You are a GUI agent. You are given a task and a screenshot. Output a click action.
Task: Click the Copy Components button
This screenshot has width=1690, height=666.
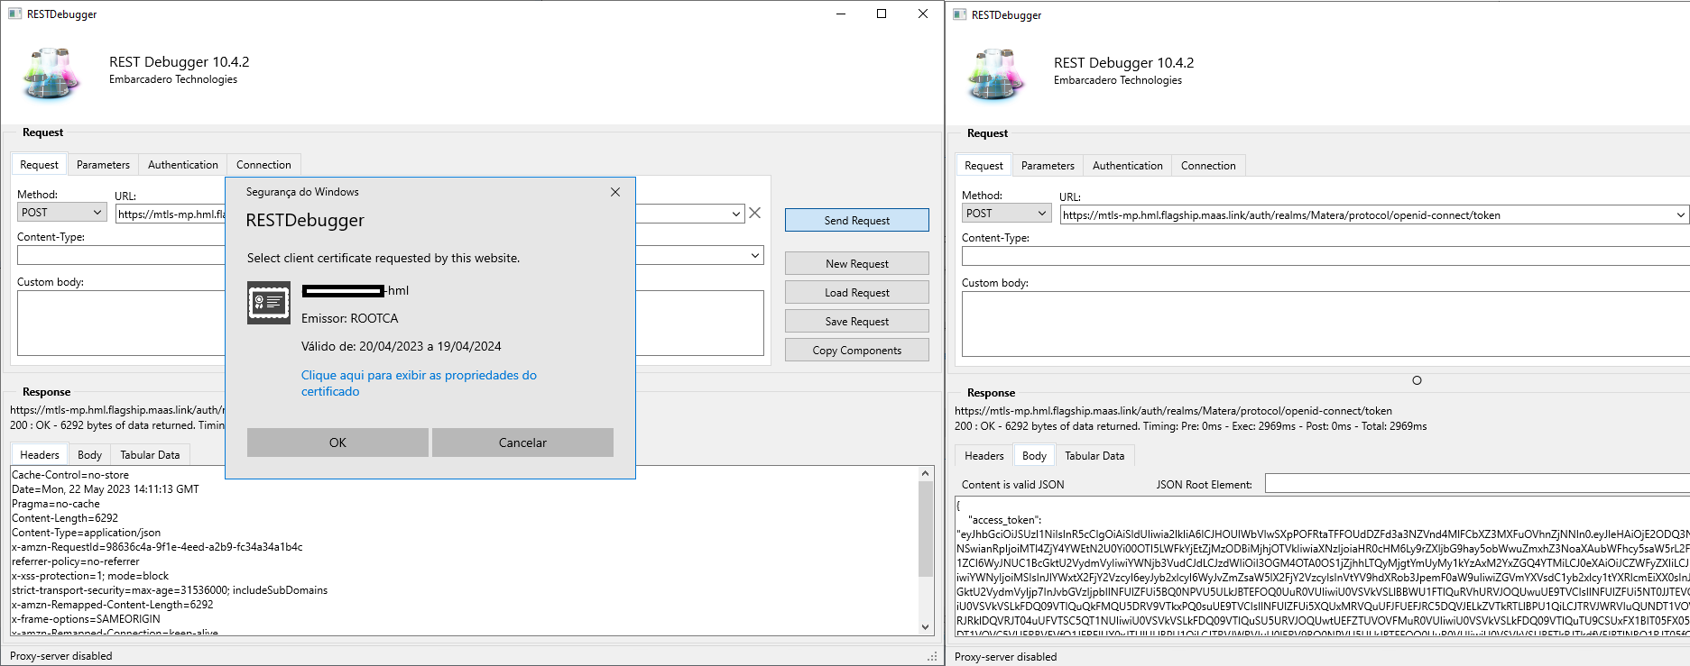857,351
